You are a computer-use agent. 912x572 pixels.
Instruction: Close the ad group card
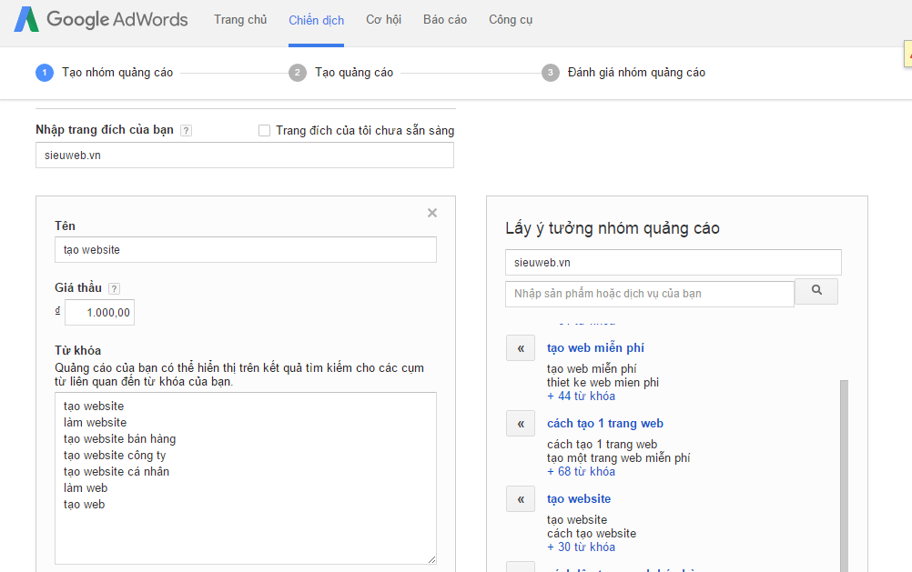432,213
